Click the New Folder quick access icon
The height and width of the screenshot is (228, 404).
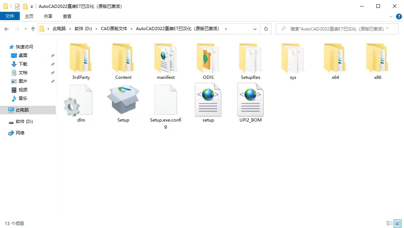[25, 6]
